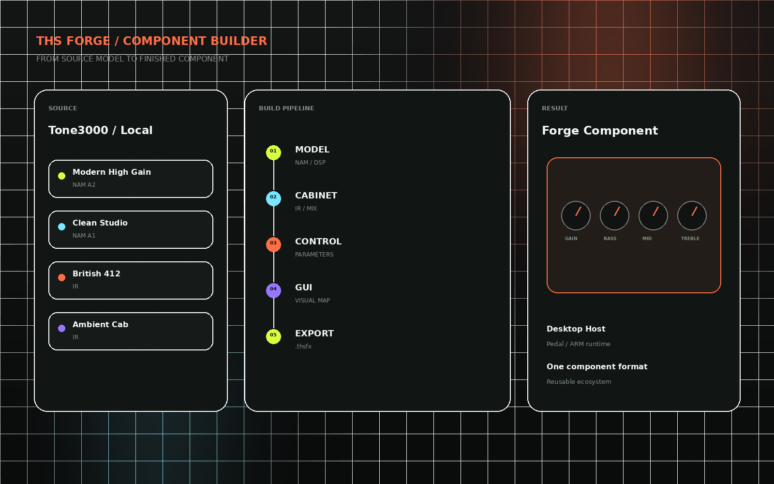Click the CABINET step label

(316, 196)
